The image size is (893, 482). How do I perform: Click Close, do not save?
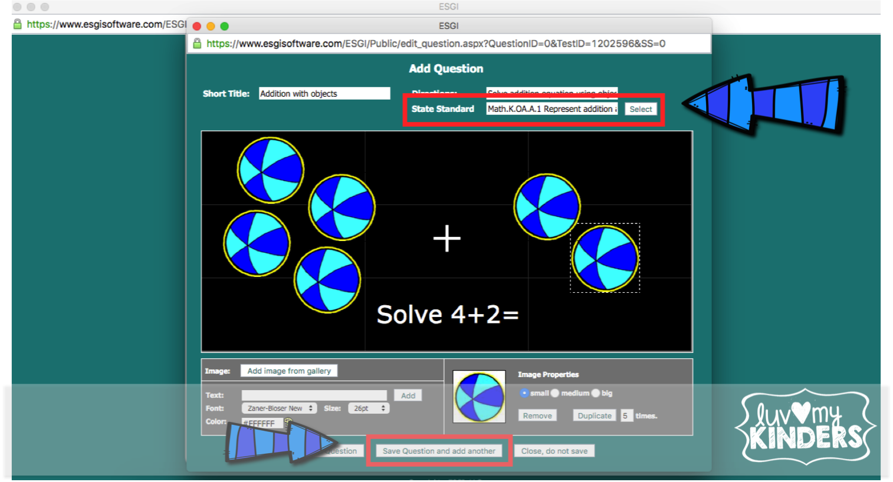554,450
